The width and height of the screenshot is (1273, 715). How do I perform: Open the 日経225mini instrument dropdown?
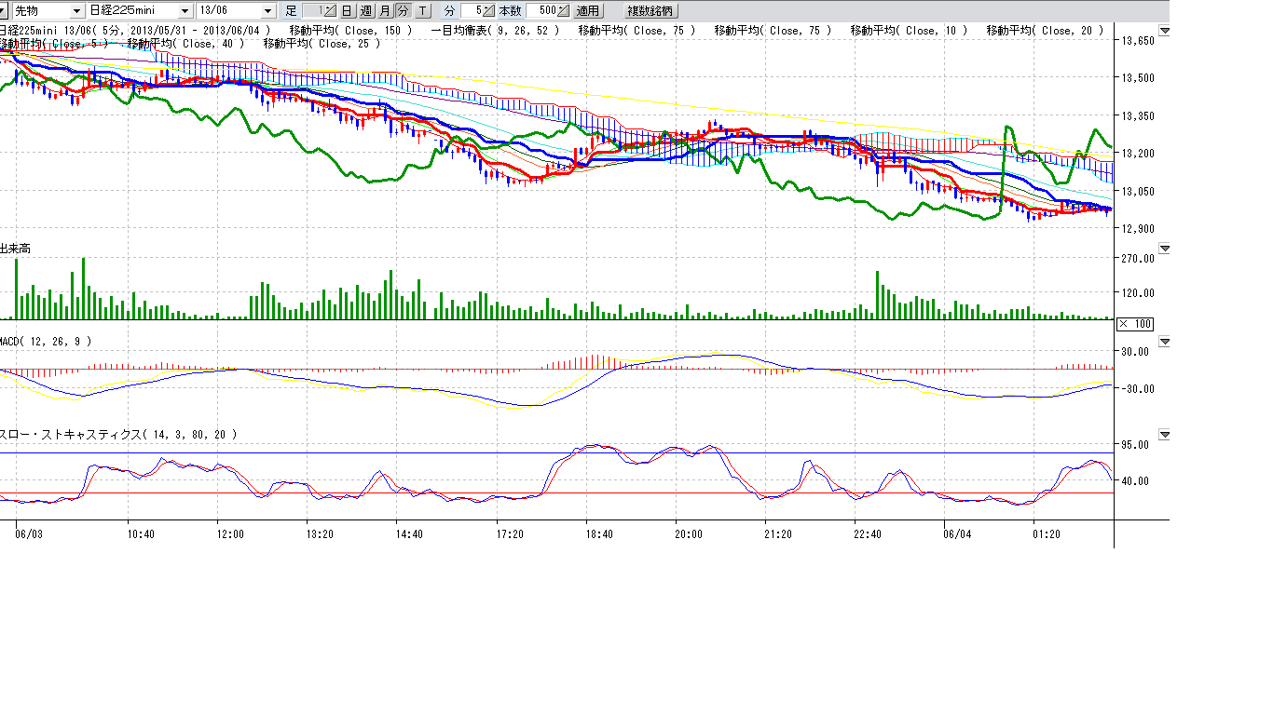pos(185,11)
